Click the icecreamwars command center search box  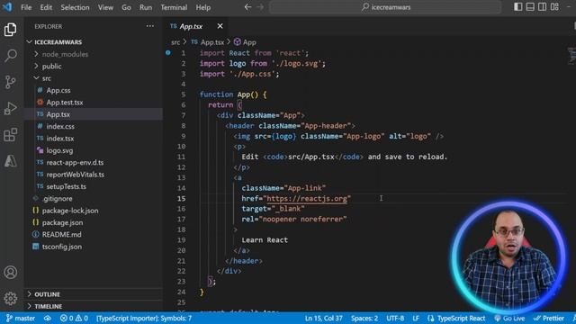[x=385, y=7]
